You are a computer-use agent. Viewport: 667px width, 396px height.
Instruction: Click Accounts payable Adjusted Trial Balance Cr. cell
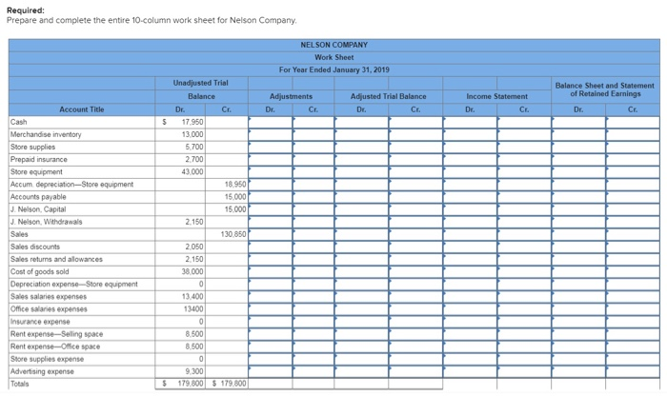tap(415, 197)
